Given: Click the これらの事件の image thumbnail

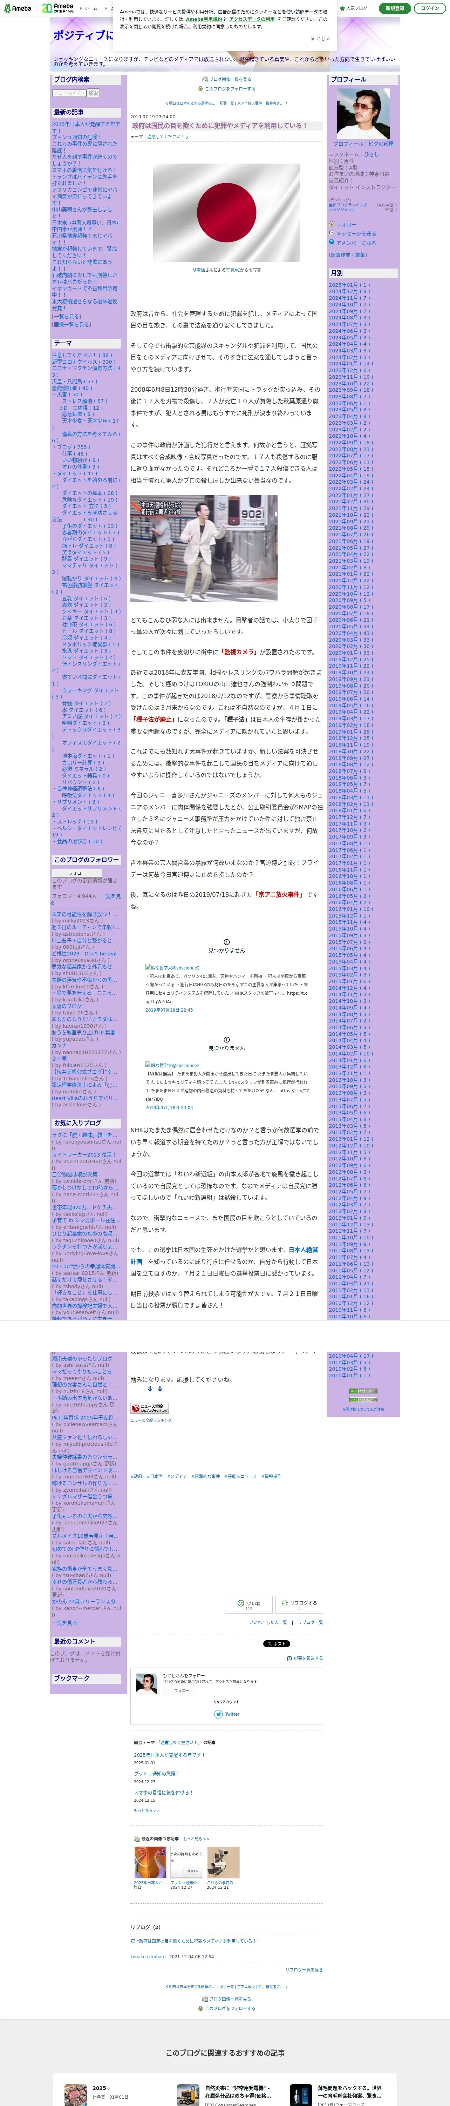Looking at the screenshot, I should click(223, 1862).
